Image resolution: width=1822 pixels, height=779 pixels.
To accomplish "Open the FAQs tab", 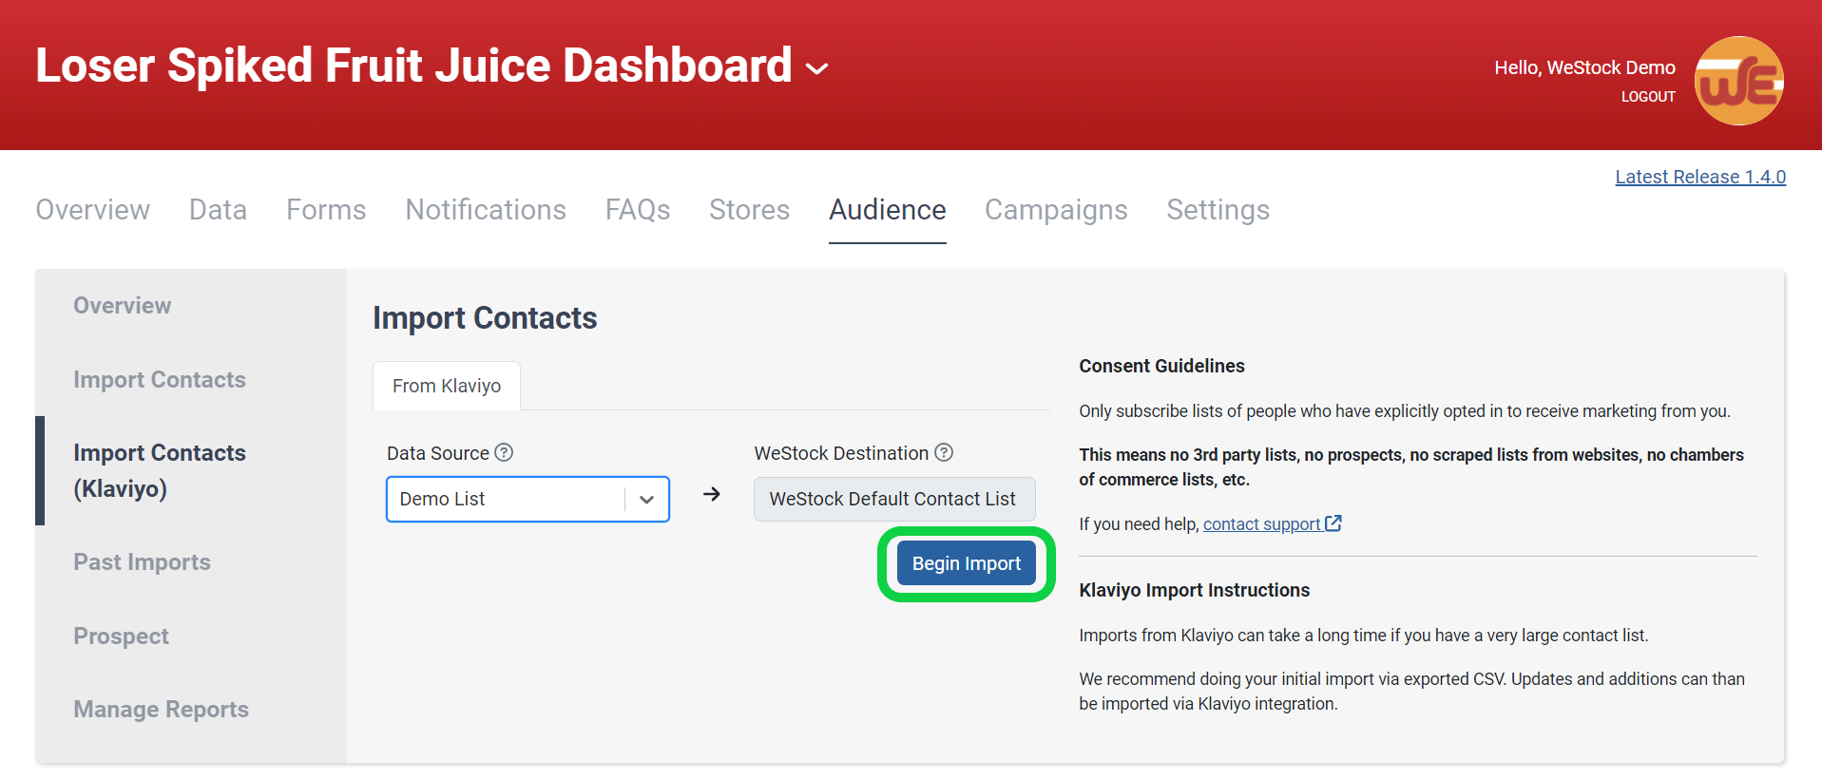I will point(638,210).
